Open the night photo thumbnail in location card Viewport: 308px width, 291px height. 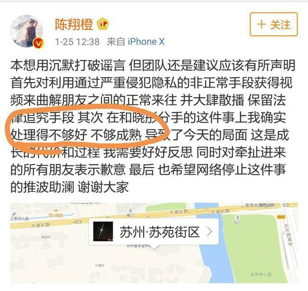pyautogui.click(x=103, y=231)
